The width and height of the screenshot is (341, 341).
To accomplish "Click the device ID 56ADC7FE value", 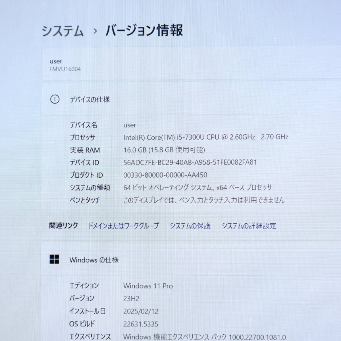I will point(190,162).
